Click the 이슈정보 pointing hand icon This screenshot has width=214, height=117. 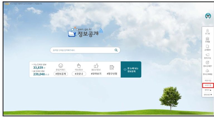pyautogui.click(x=79, y=65)
